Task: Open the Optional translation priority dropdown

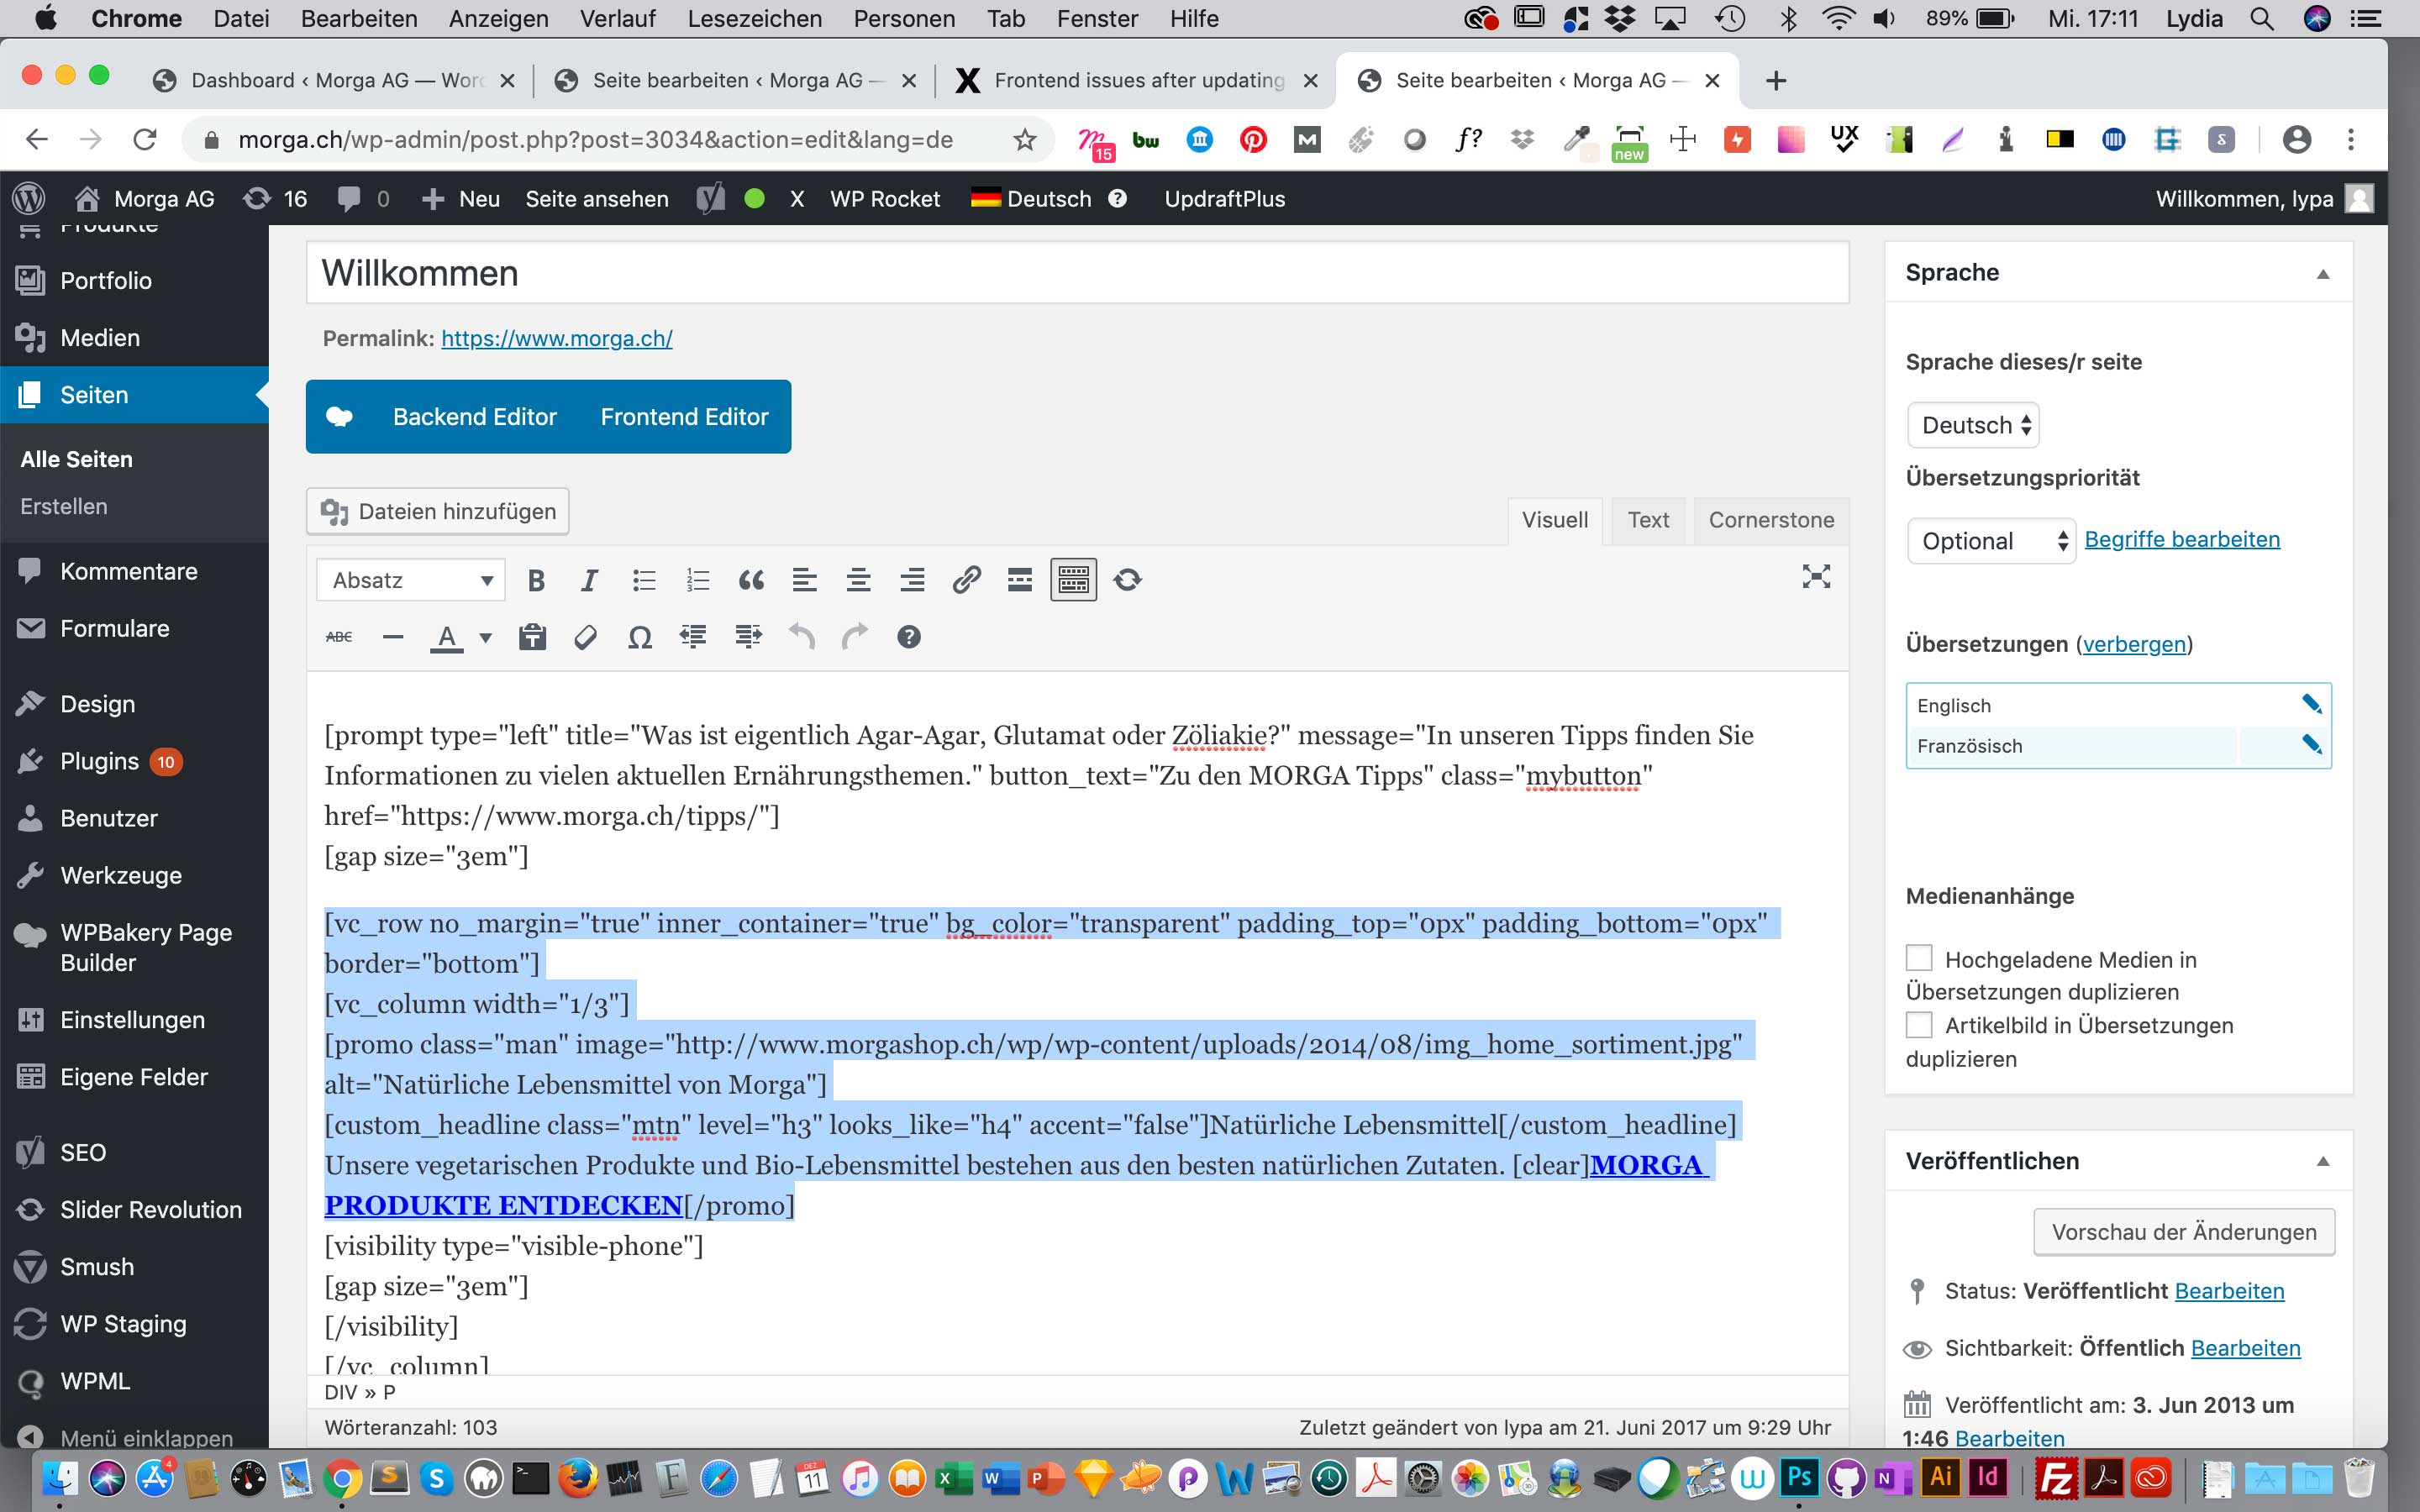Action: click(x=1991, y=541)
